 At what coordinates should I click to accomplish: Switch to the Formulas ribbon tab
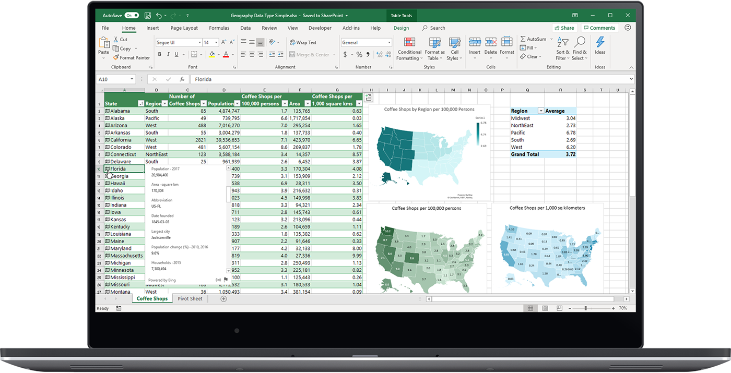219,28
